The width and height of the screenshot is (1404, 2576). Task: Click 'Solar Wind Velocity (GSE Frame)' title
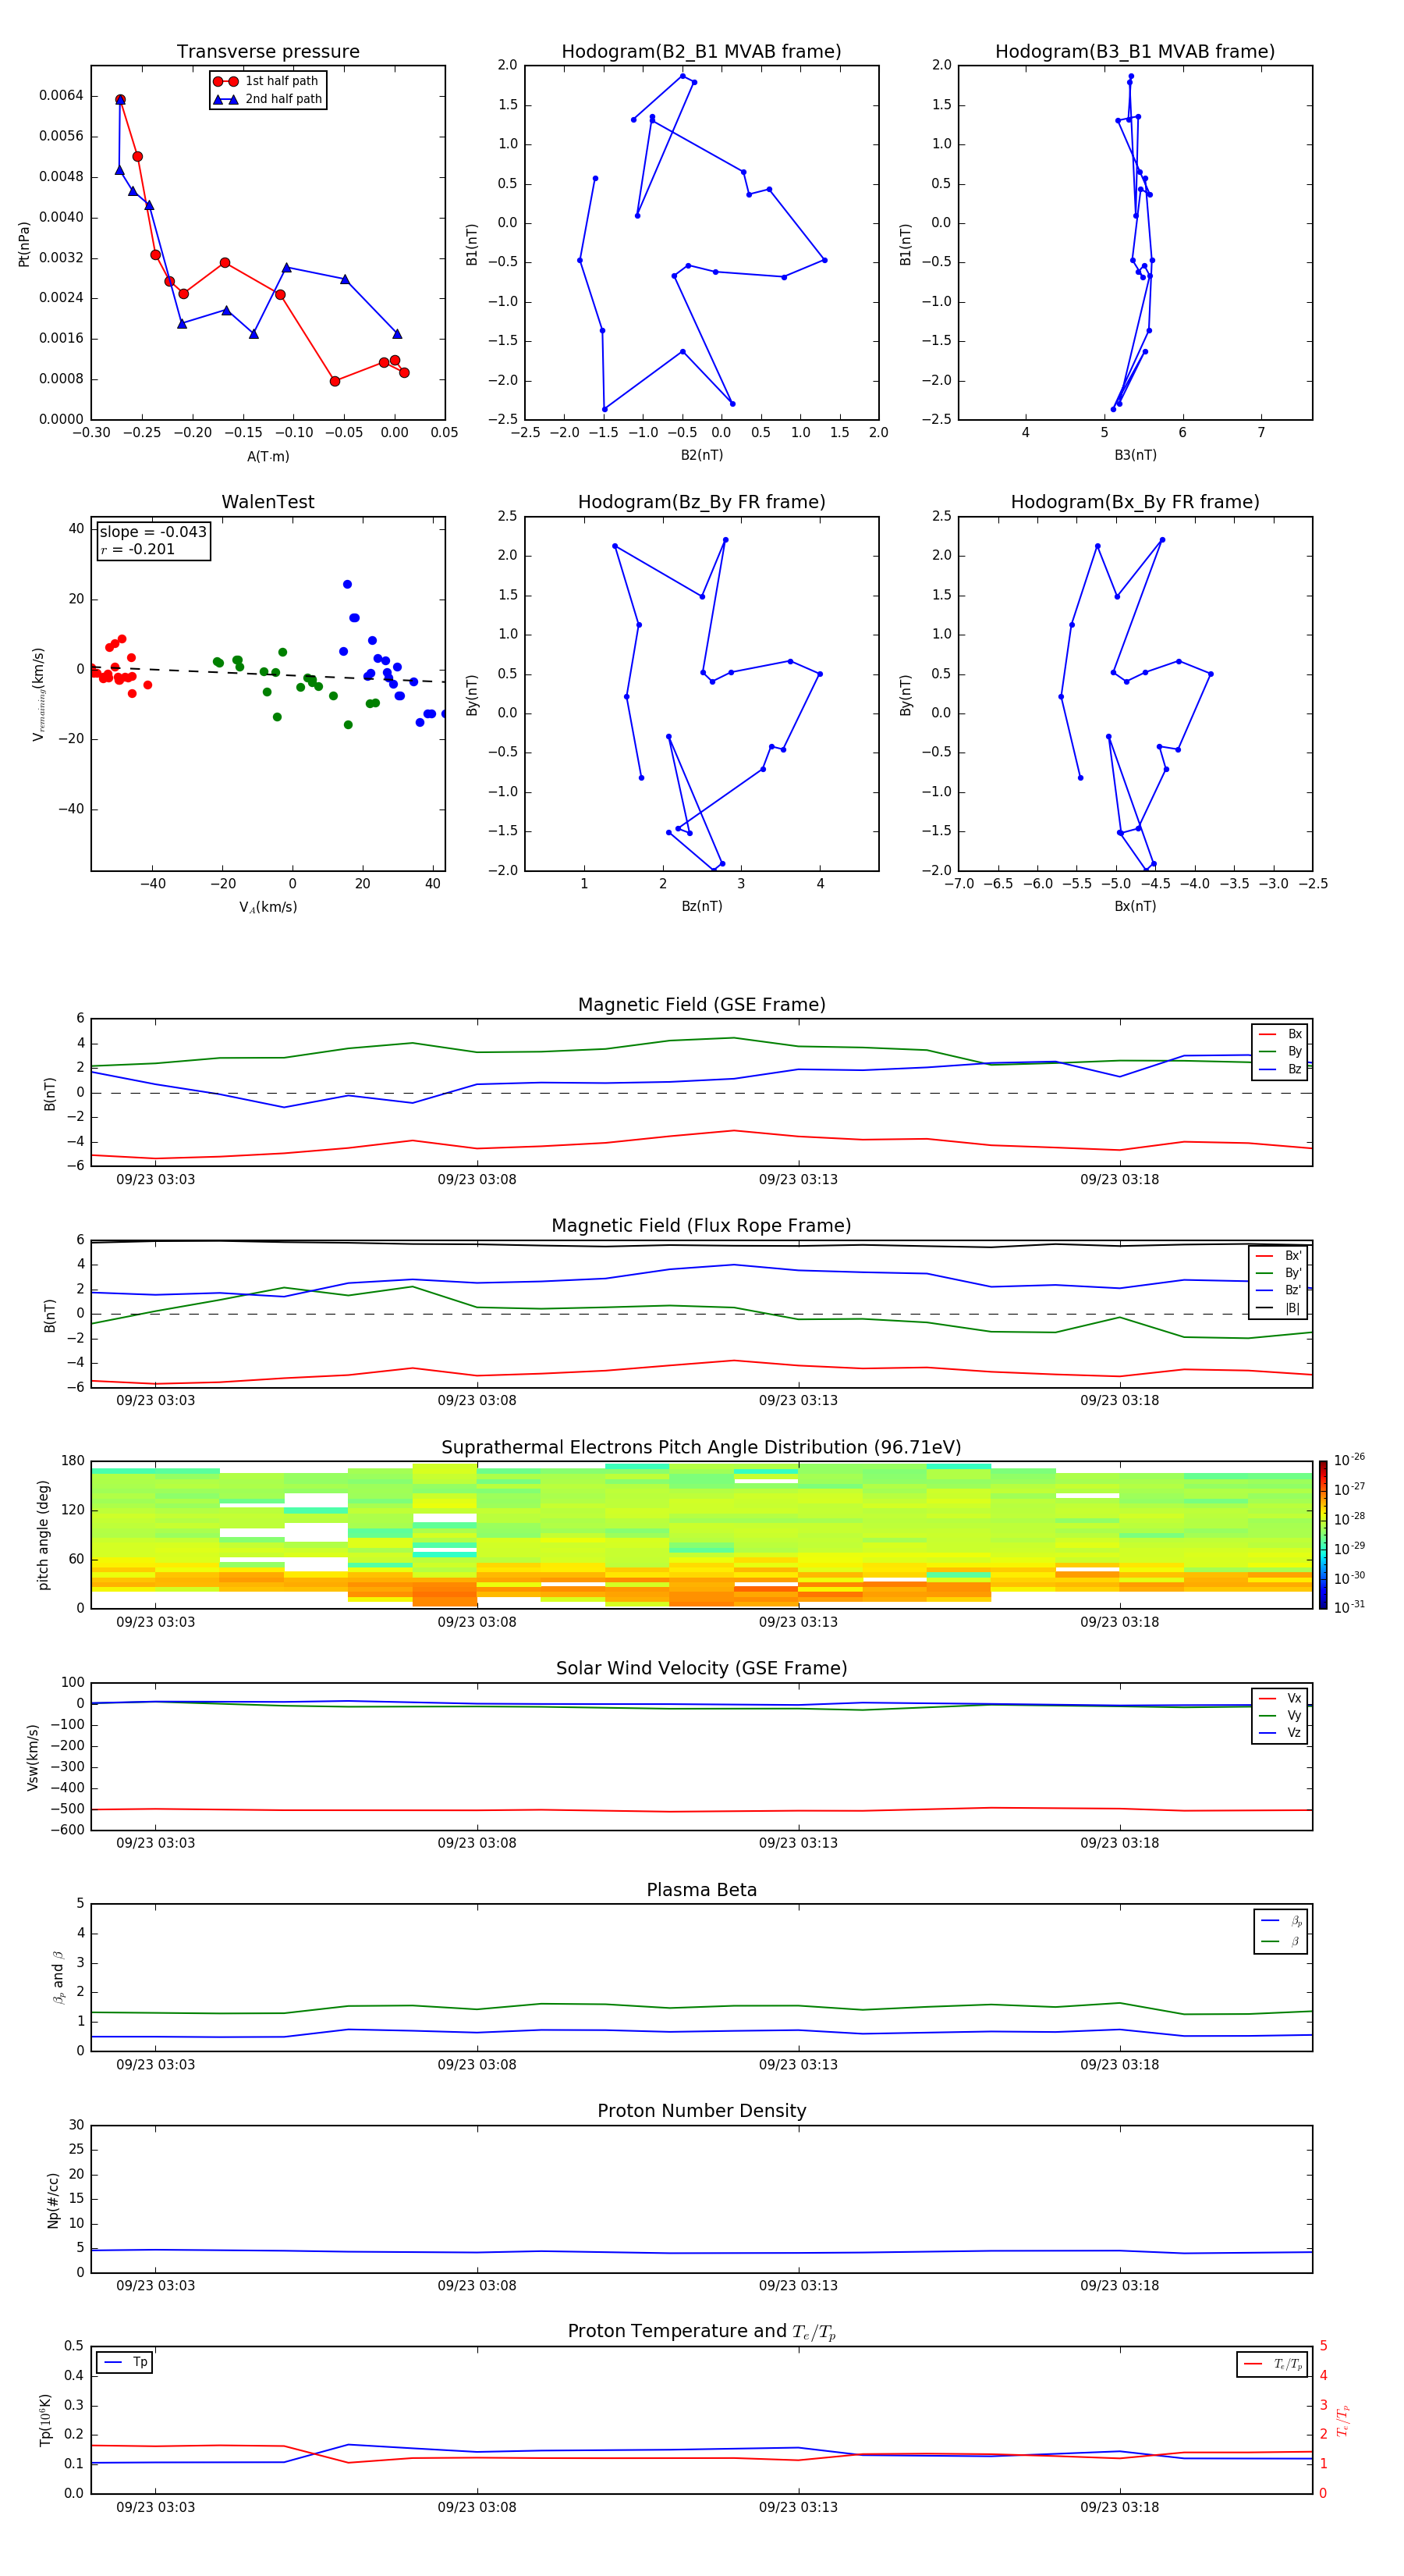(701, 1668)
